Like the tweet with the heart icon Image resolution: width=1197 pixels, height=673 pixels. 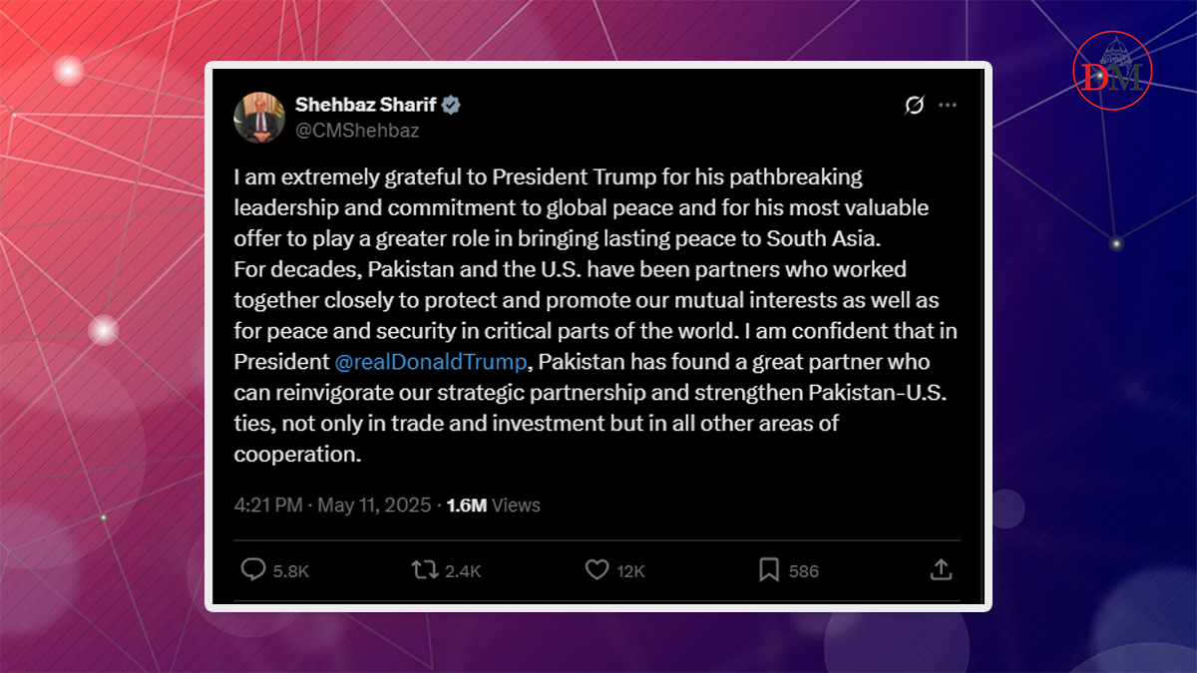pyautogui.click(x=597, y=569)
